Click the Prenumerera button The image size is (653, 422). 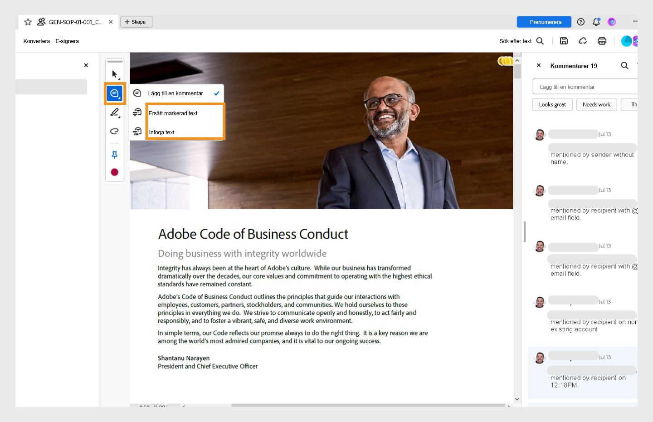[545, 22]
